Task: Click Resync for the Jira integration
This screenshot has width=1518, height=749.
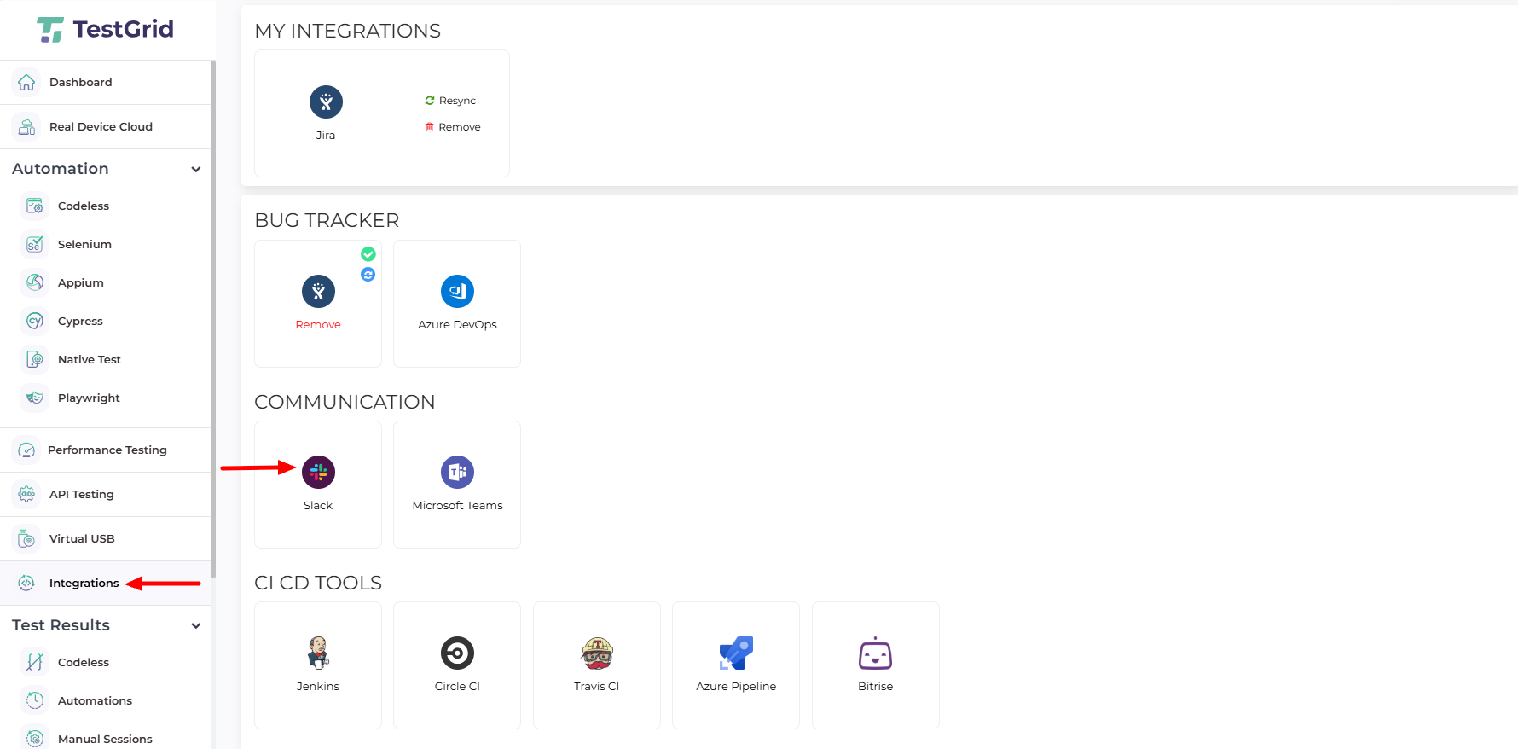Action: [451, 101]
